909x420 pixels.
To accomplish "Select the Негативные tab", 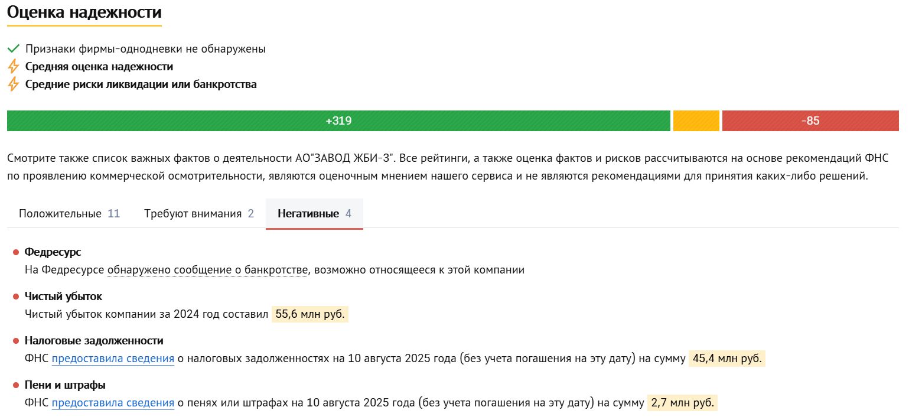I will point(314,213).
